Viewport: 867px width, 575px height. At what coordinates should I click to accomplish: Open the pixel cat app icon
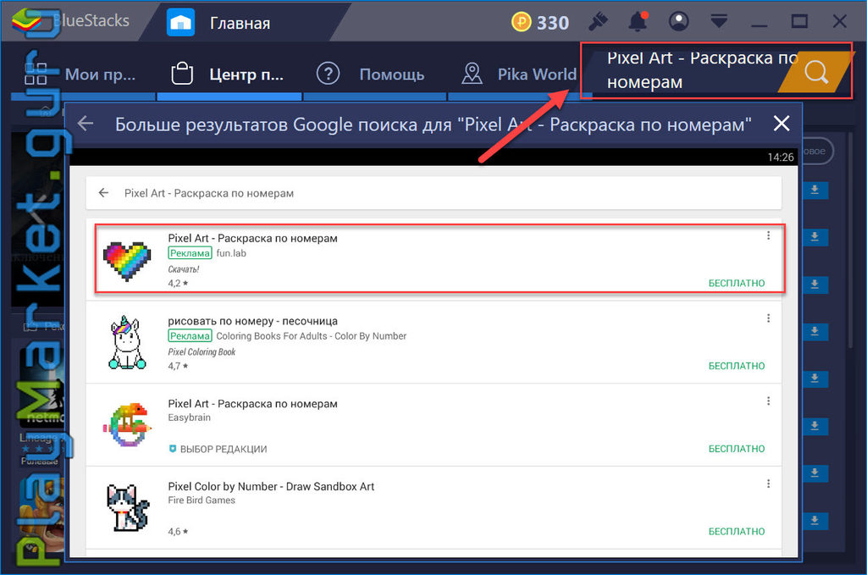[x=128, y=507]
